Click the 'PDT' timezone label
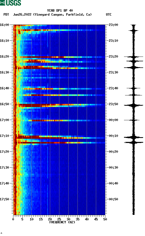This screenshot has width=145, height=236. point(6,15)
